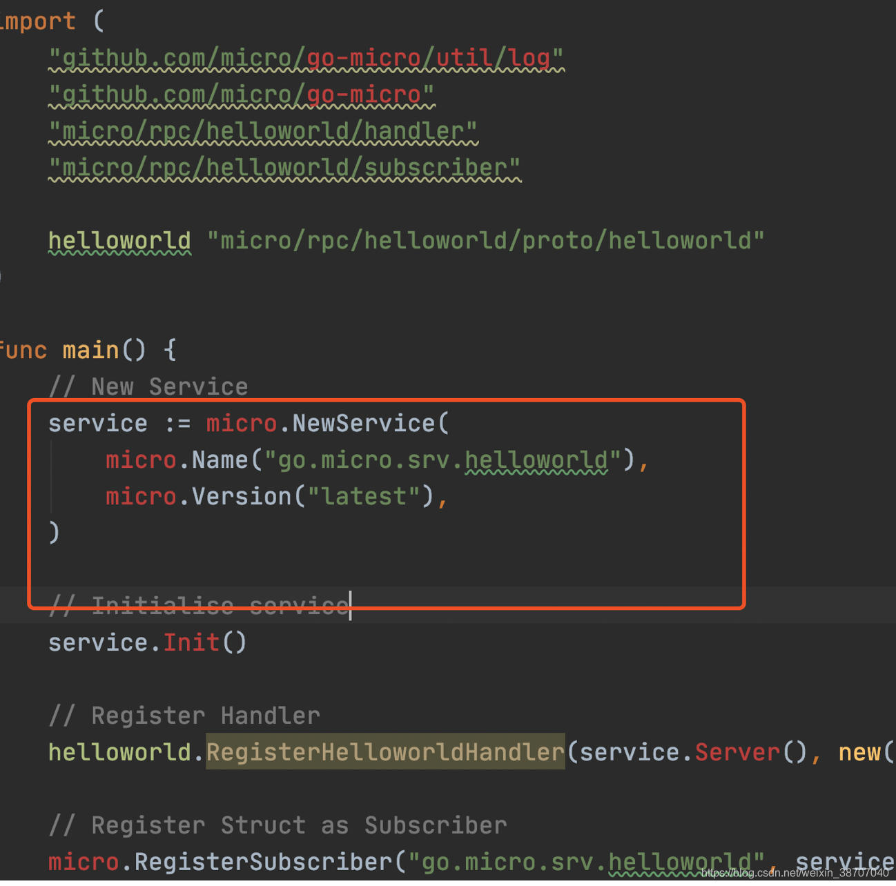Click the import "micro/rpc/helloworld/handler"
The width and height of the screenshot is (896, 886).
[263, 132]
